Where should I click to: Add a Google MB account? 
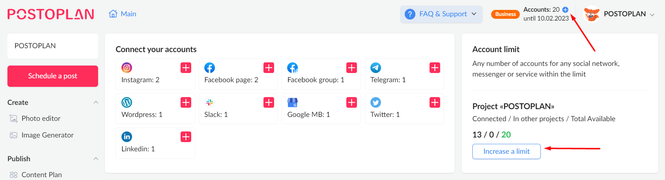(x=352, y=102)
